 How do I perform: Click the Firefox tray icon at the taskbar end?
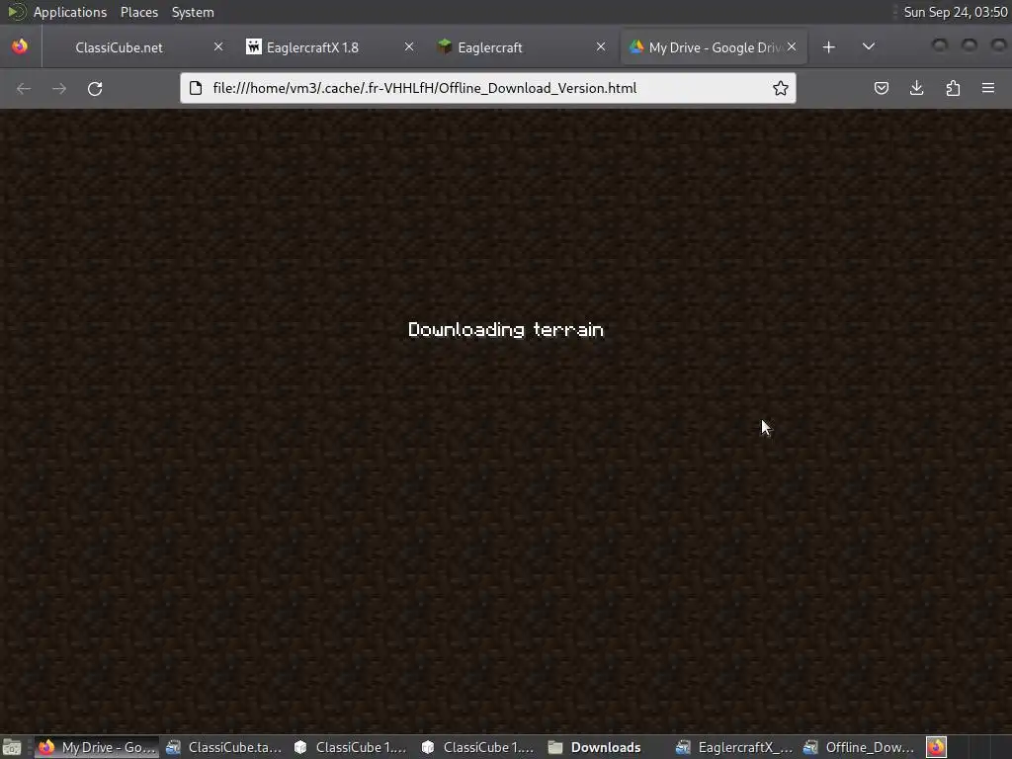937,747
